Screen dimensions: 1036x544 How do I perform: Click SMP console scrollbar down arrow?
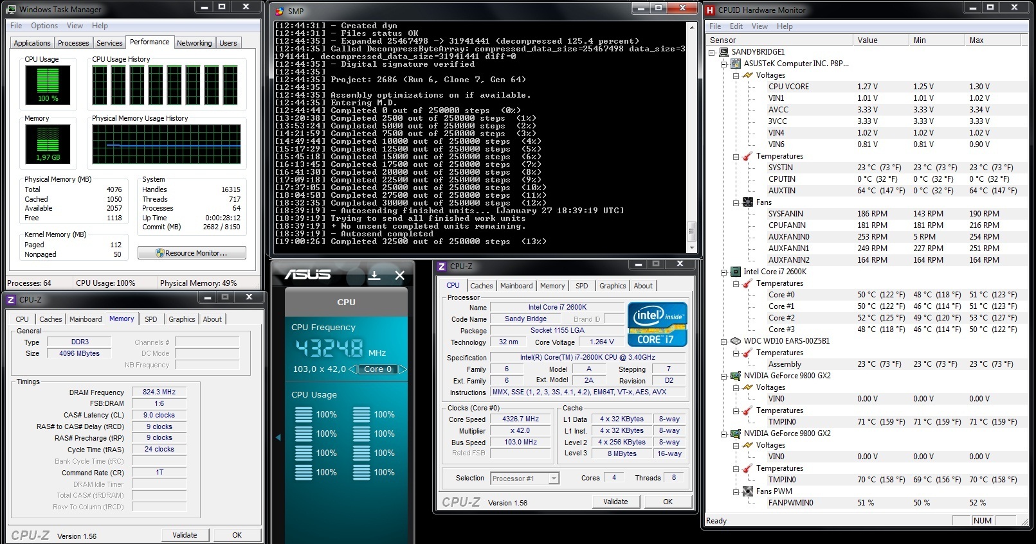692,247
